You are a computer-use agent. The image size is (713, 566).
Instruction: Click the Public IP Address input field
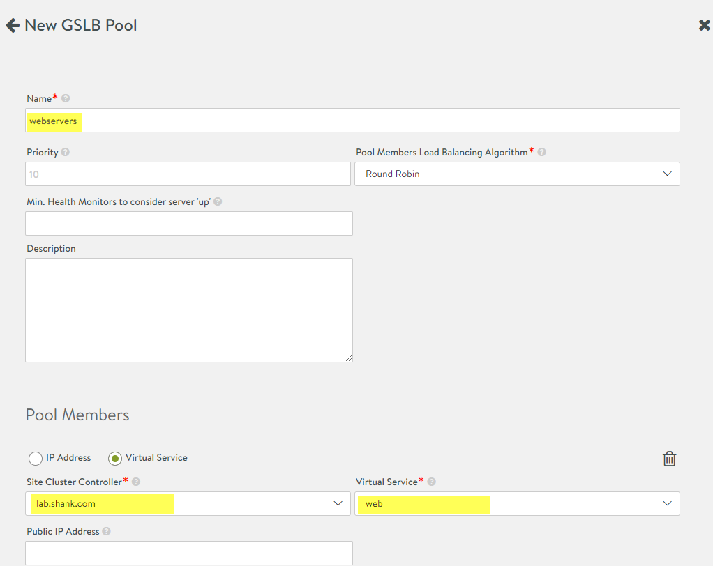[188, 553]
